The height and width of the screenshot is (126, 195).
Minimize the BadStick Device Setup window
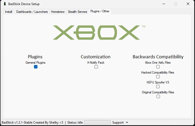[163, 4]
